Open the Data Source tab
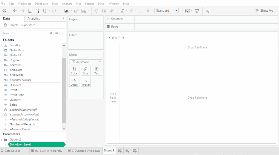The height and width of the screenshot is (155, 279). point(11,151)
